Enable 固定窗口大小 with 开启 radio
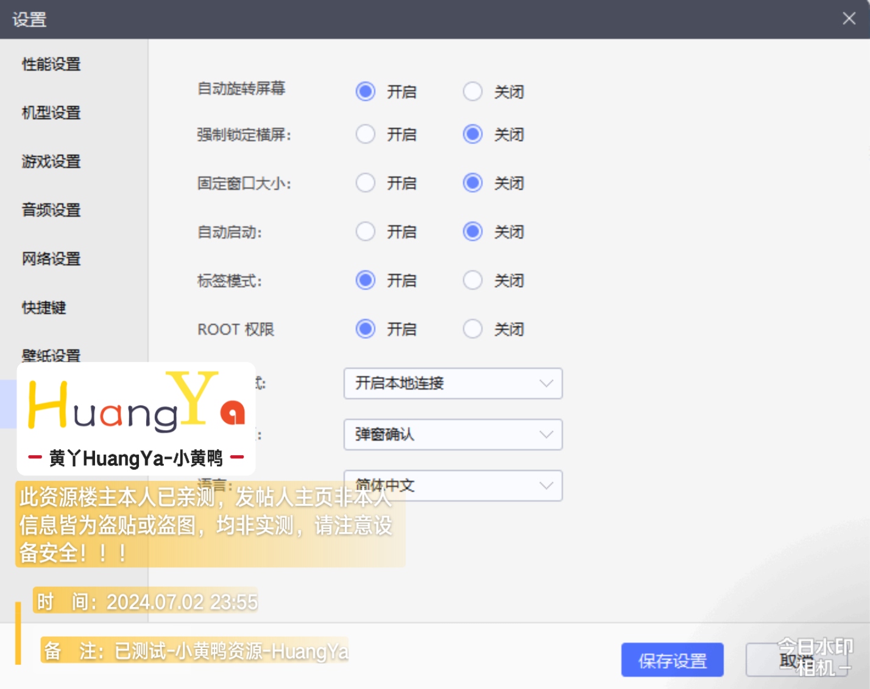 (366, 183)
